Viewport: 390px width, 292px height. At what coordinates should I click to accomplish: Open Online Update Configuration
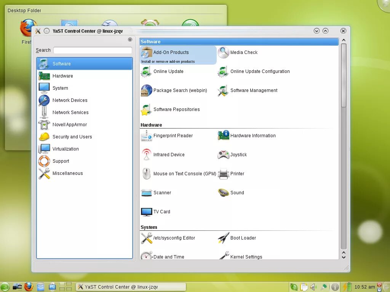253,71
